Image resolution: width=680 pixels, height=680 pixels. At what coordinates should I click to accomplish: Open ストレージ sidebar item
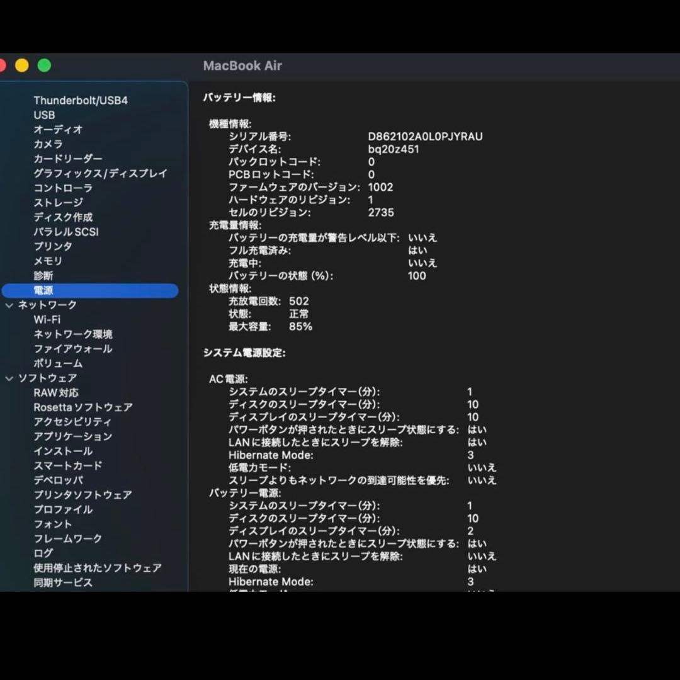pyautogui.click(x=58, y=203)
